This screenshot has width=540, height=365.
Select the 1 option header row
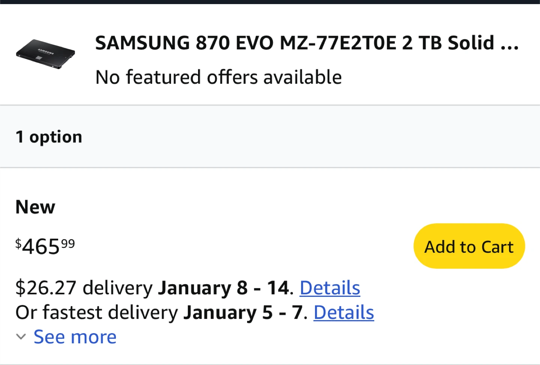tap(49, 136)
